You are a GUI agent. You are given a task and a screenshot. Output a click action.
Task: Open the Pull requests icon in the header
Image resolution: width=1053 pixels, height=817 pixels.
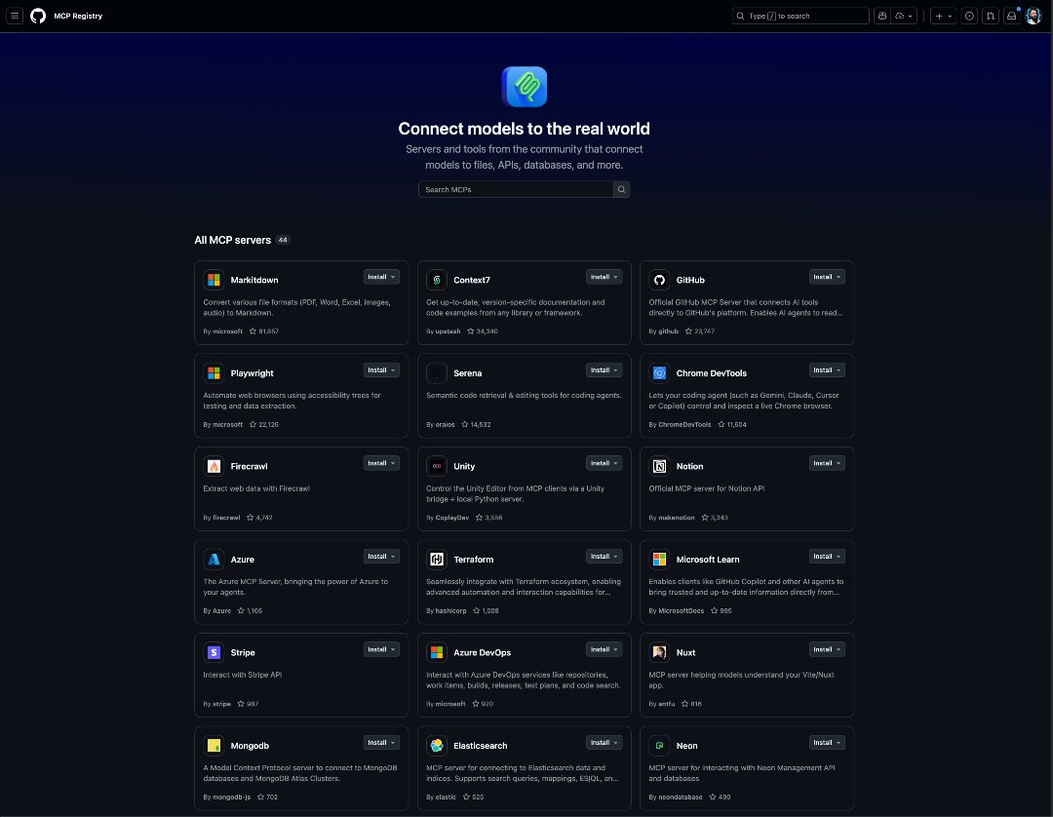991,16
